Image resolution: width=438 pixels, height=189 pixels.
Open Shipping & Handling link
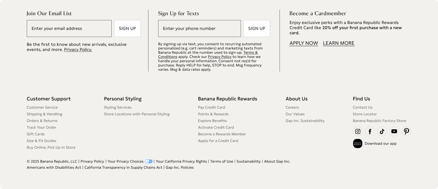tap(44, 114)
